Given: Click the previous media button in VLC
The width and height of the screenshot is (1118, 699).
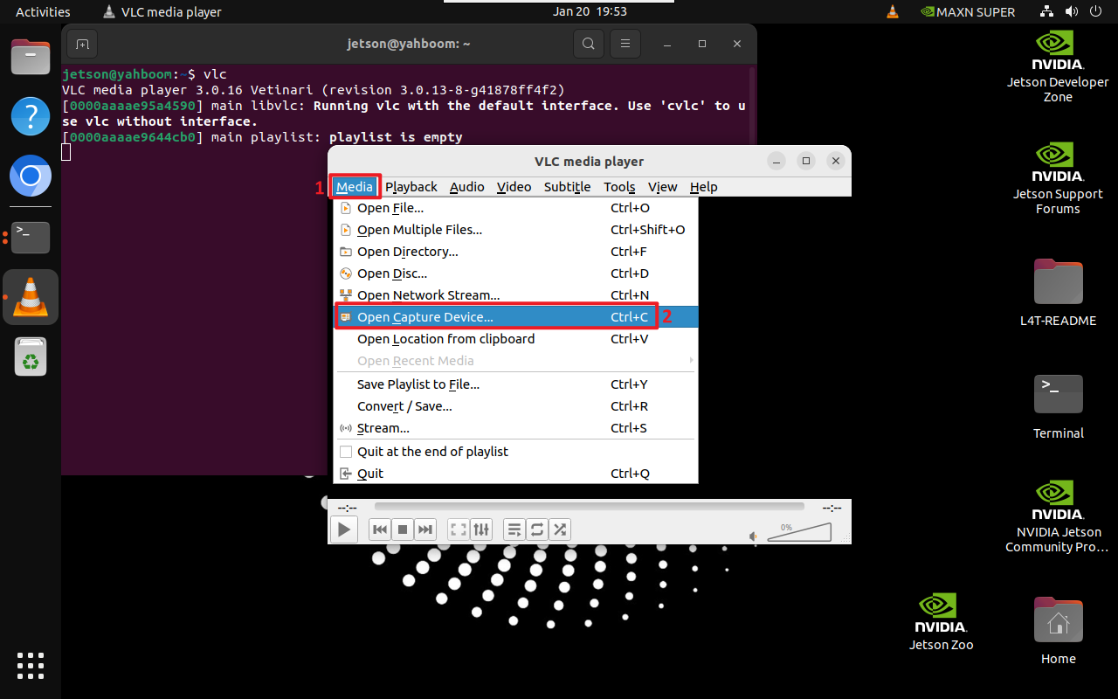Looking at the screenshot, I should click(379, 529).
